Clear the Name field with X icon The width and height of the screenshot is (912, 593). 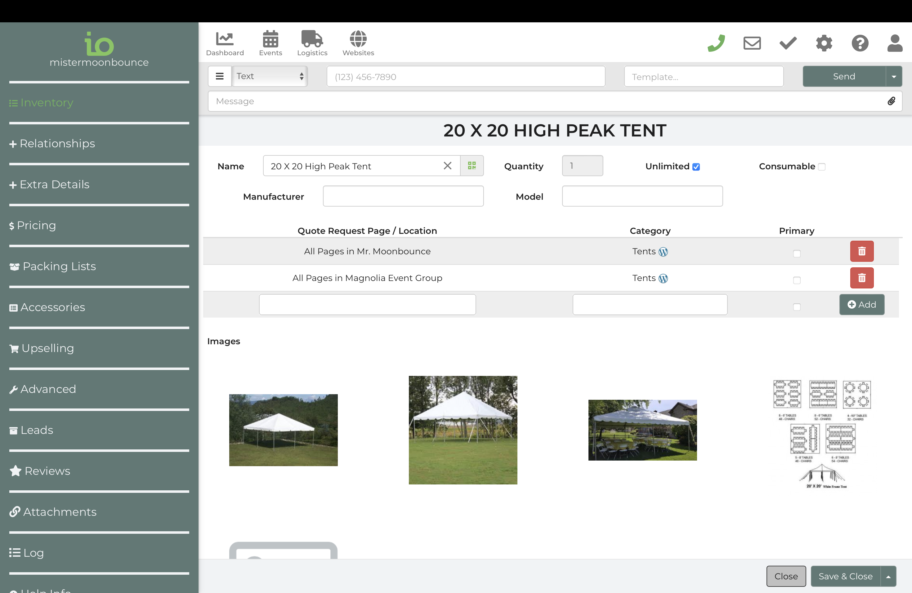(447, 166)
